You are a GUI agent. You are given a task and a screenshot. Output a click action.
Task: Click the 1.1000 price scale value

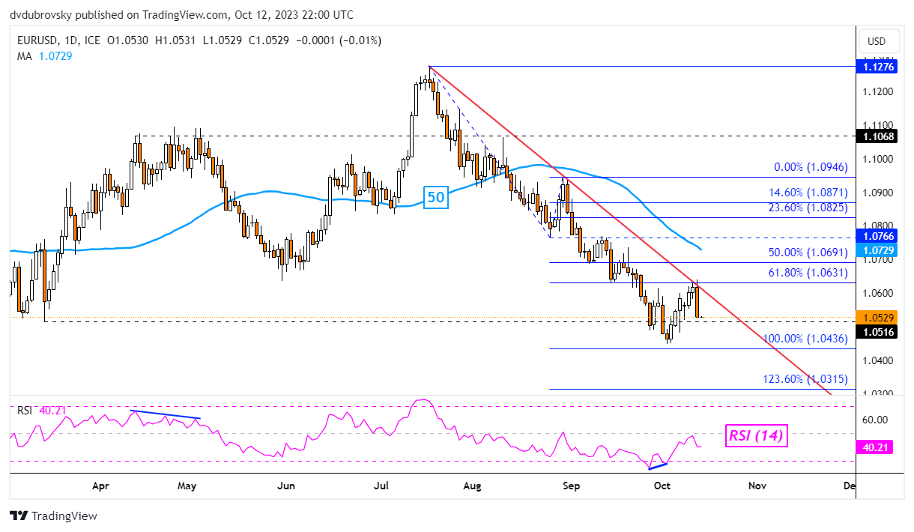(879, 159)
